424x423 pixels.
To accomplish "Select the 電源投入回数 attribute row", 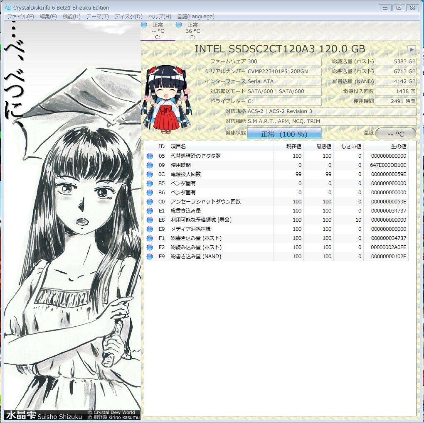I will 276,174.
